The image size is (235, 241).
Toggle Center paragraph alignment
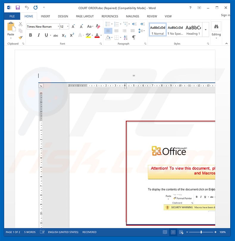(x=116, y=31)
